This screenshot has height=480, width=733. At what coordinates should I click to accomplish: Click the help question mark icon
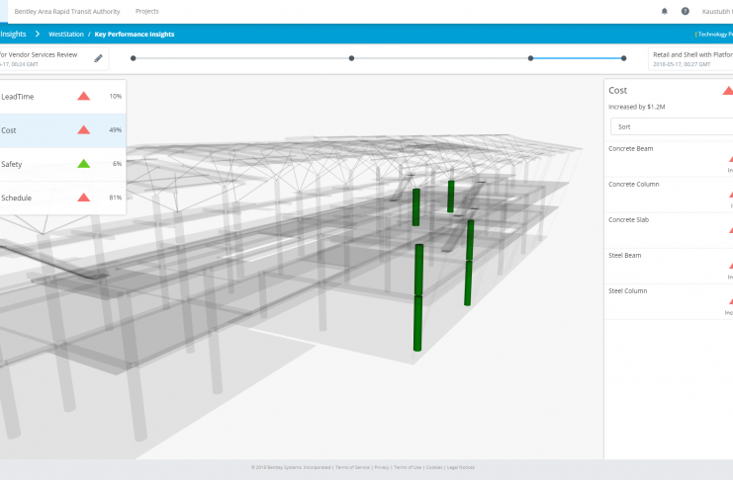685,11
